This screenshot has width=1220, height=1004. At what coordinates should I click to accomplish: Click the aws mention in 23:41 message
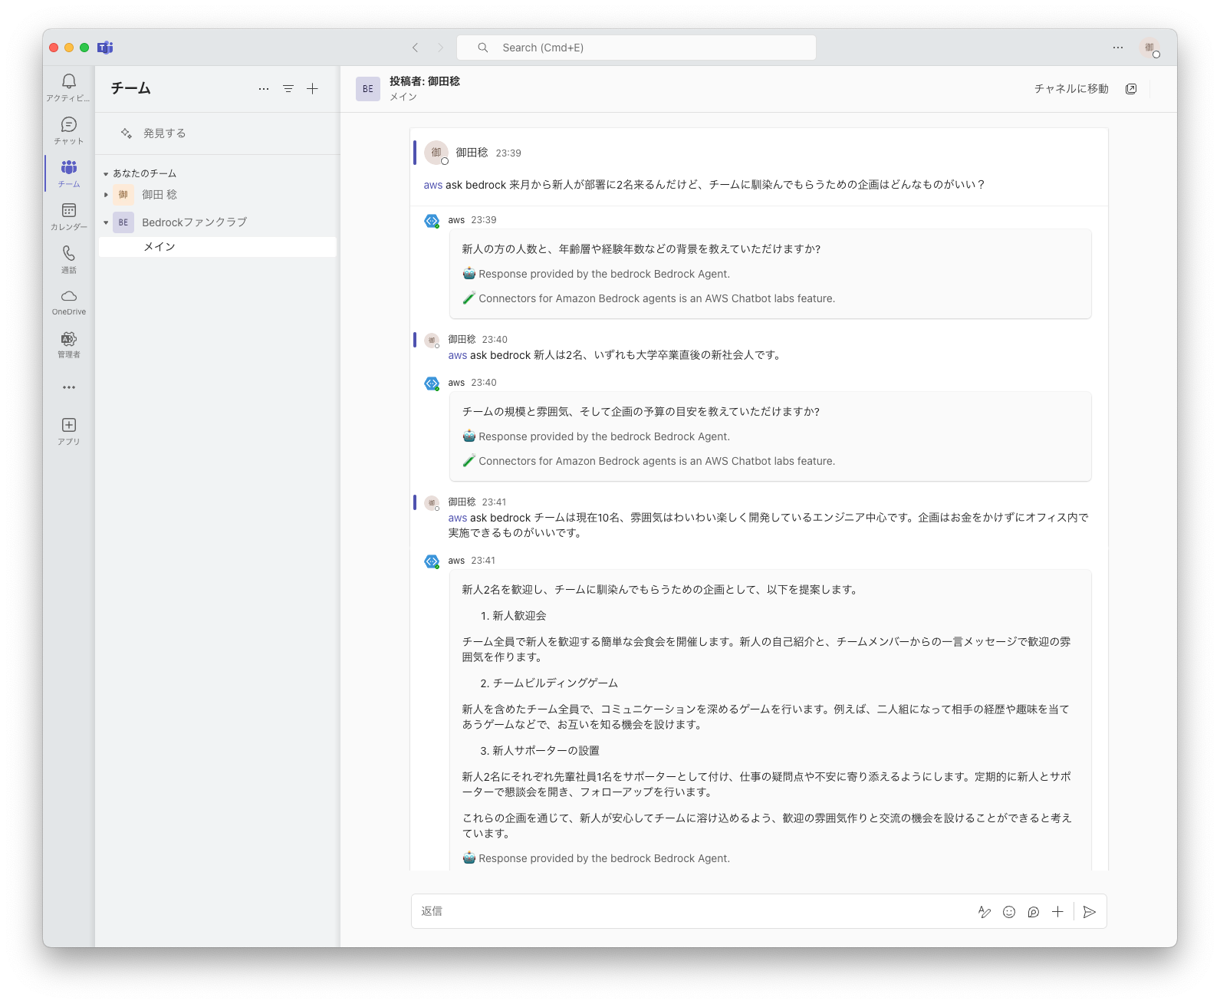pyautogui.click(x=458, y=518)
